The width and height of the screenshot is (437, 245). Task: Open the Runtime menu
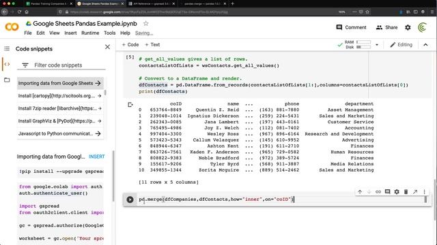click(x=90, y=33)
